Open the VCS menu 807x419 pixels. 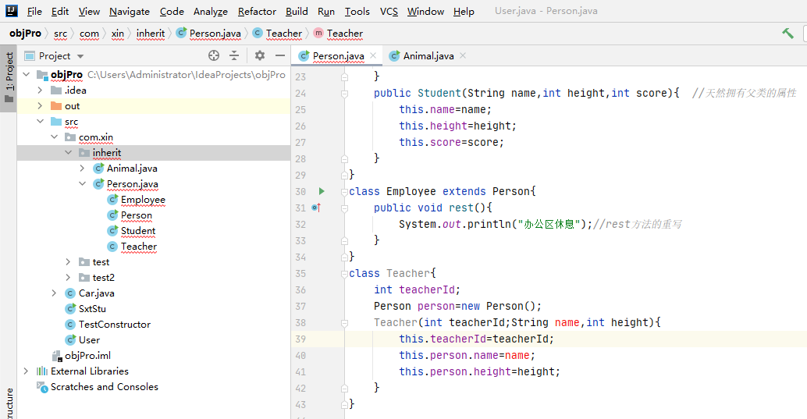tap(389, 12)
